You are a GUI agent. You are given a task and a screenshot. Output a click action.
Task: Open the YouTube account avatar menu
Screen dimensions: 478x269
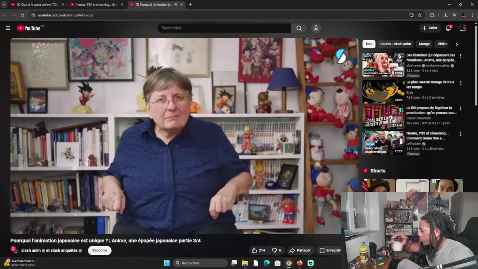click(x=463, y=28)
